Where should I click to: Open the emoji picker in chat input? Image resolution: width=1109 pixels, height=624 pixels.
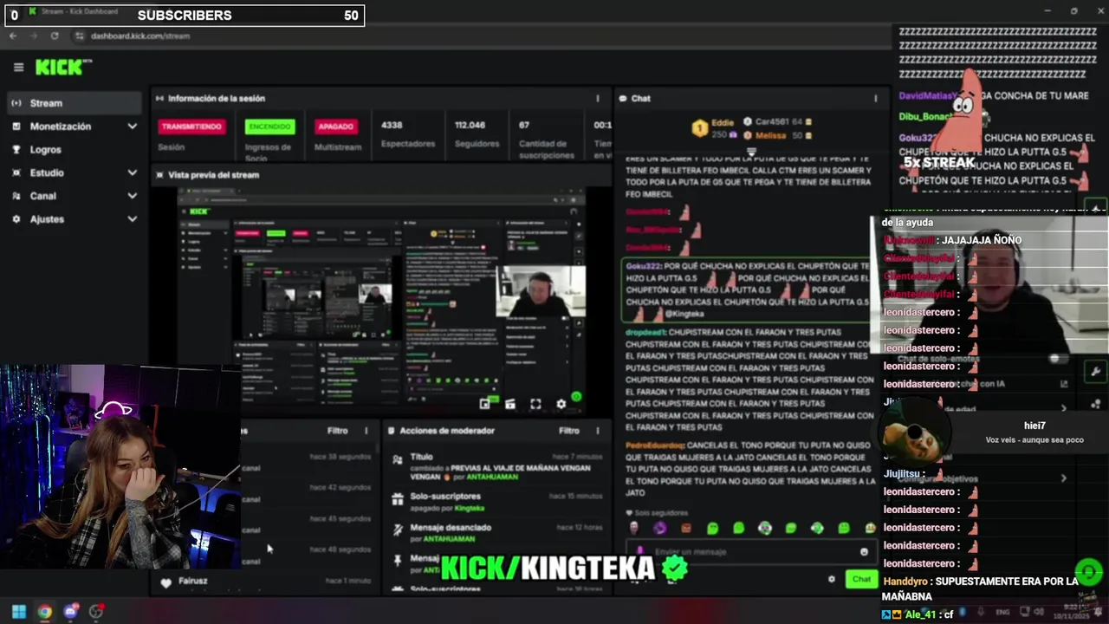[x=864, y=551]
